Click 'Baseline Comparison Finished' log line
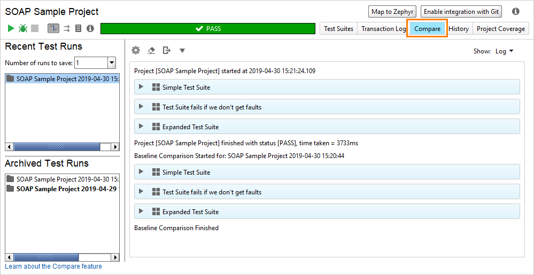Screen dimensions: 534x275 pos(176,228)
